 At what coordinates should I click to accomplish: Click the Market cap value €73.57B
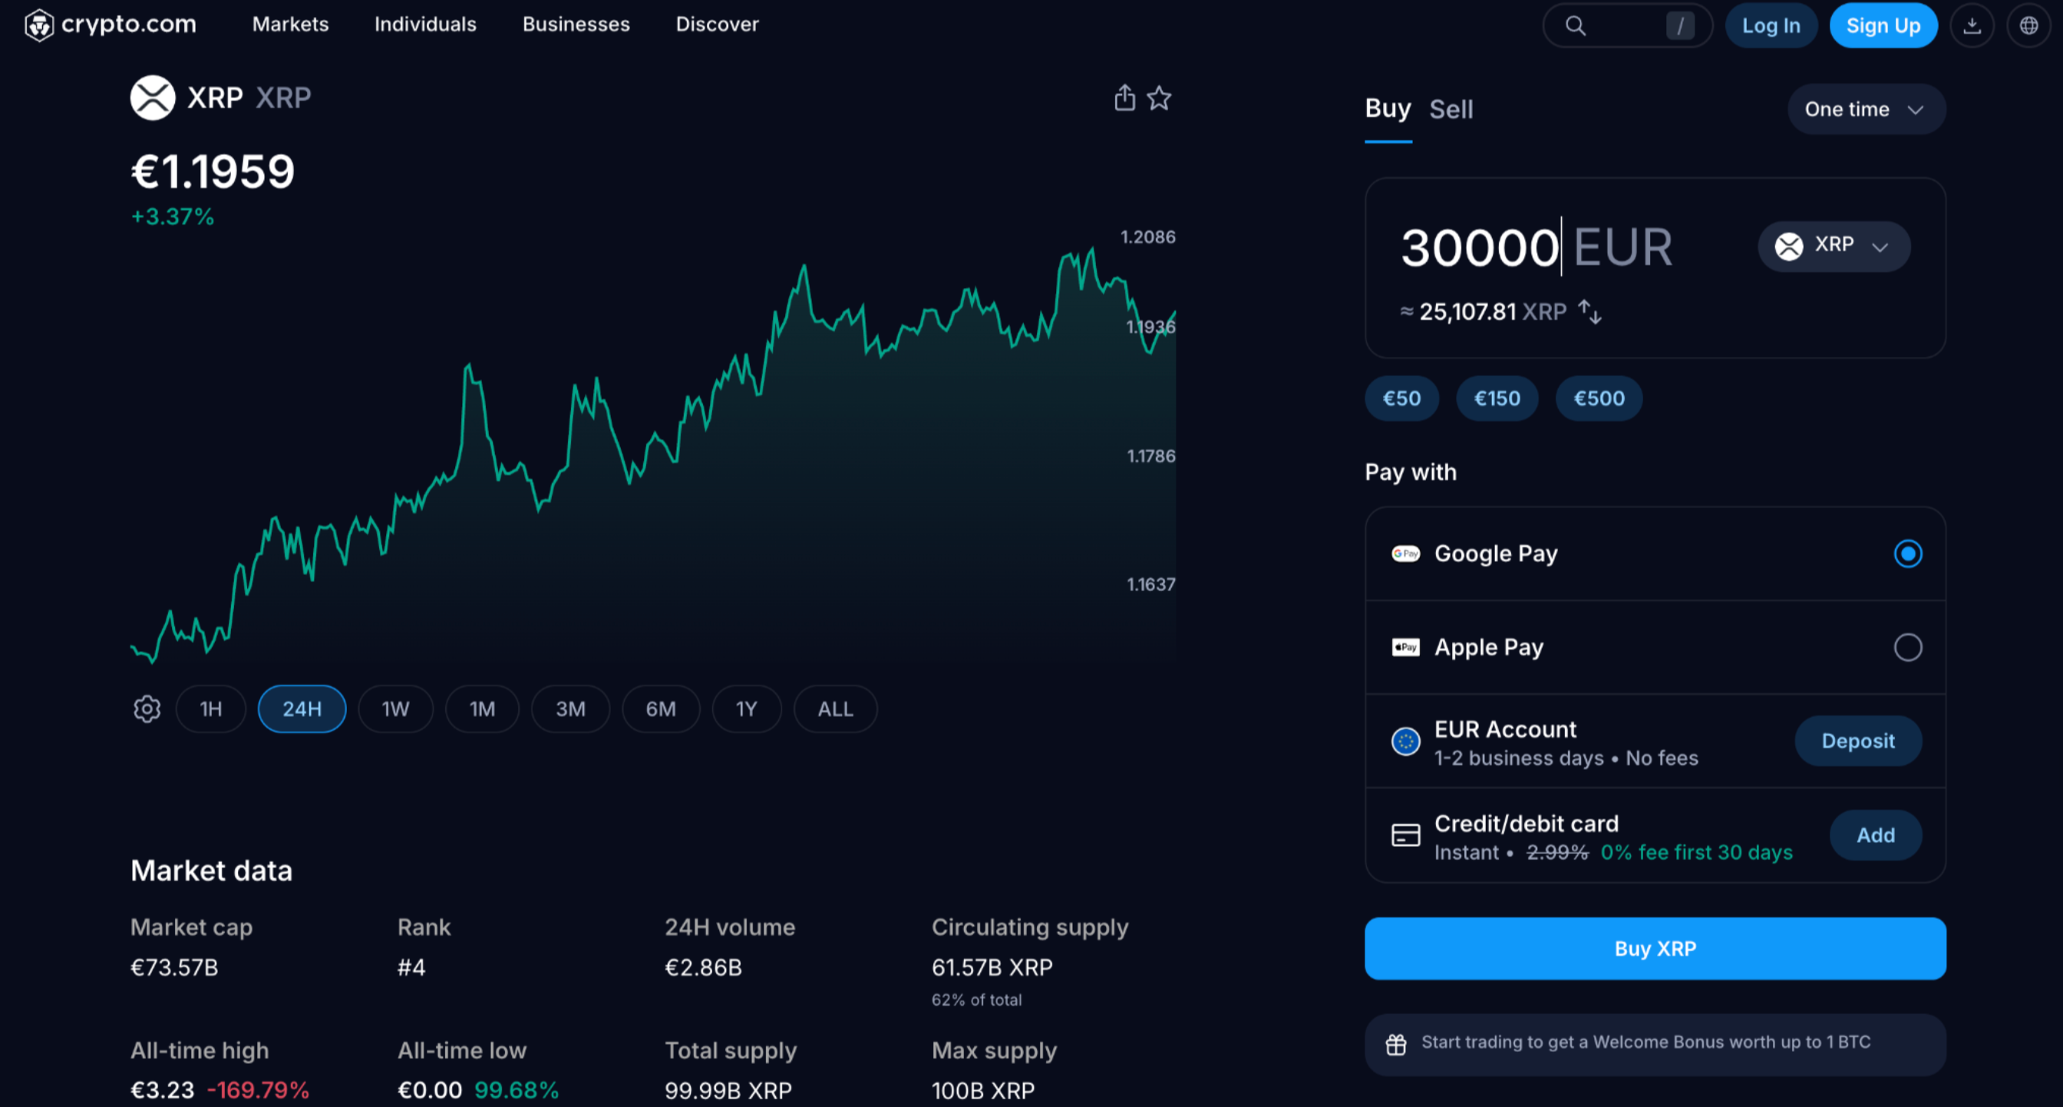[173, 967]
